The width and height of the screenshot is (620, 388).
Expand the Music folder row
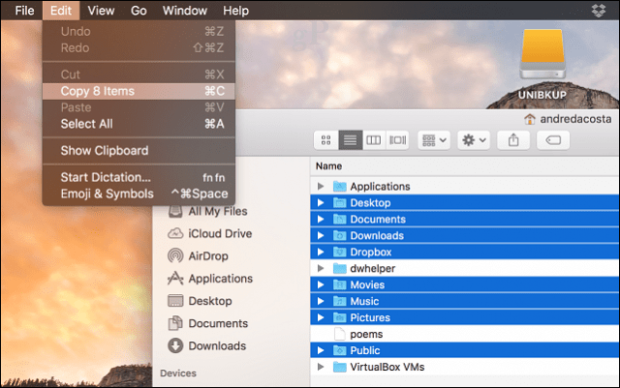coord(321,301)
